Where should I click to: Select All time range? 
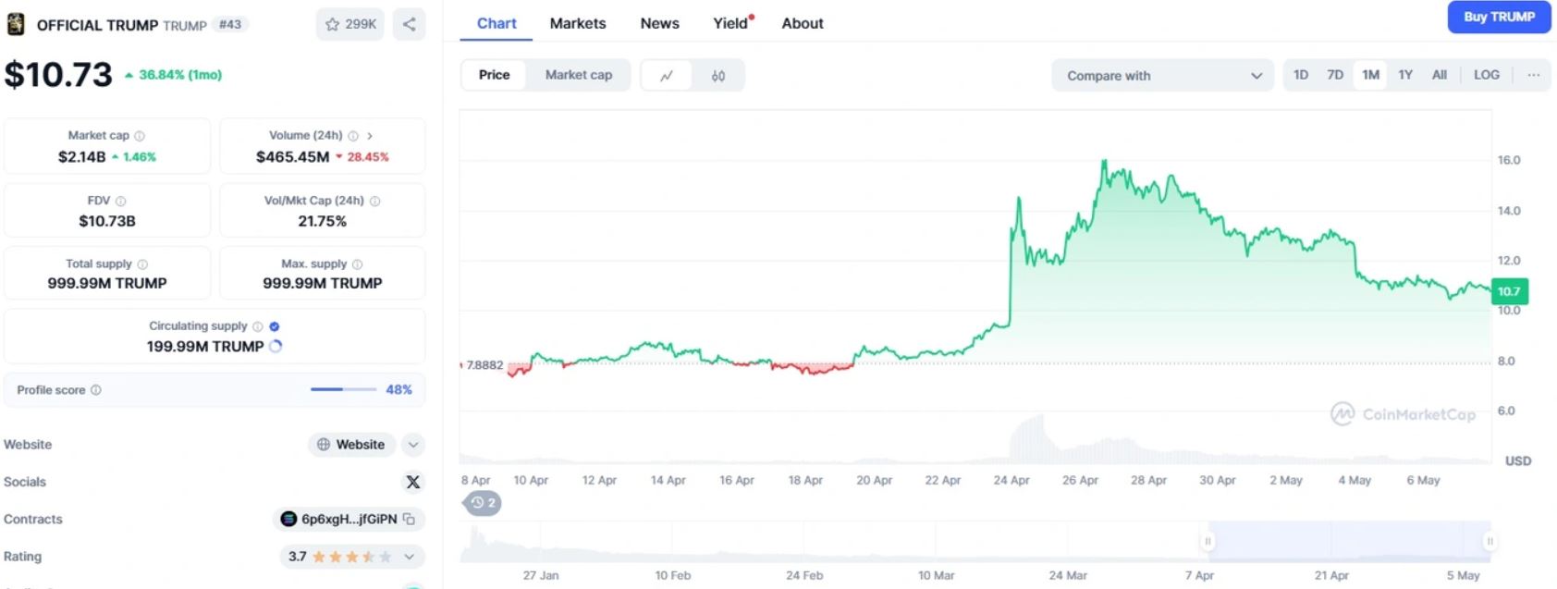[x=1440, y=75]
